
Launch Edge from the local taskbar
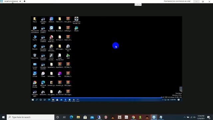(71, 117)
